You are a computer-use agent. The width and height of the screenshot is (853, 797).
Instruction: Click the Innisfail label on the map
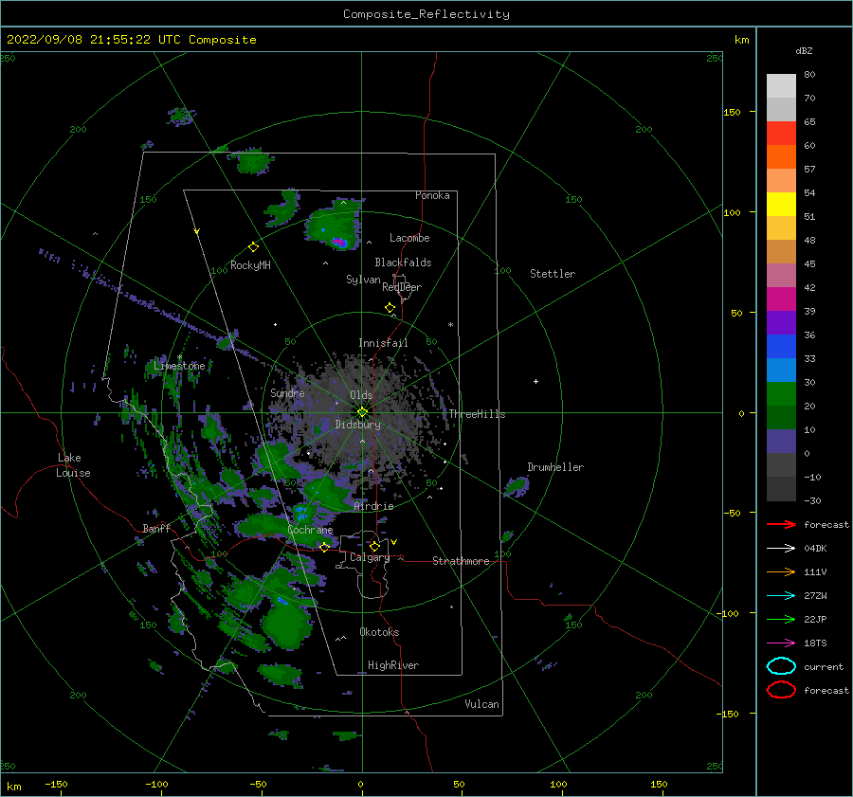383,343
